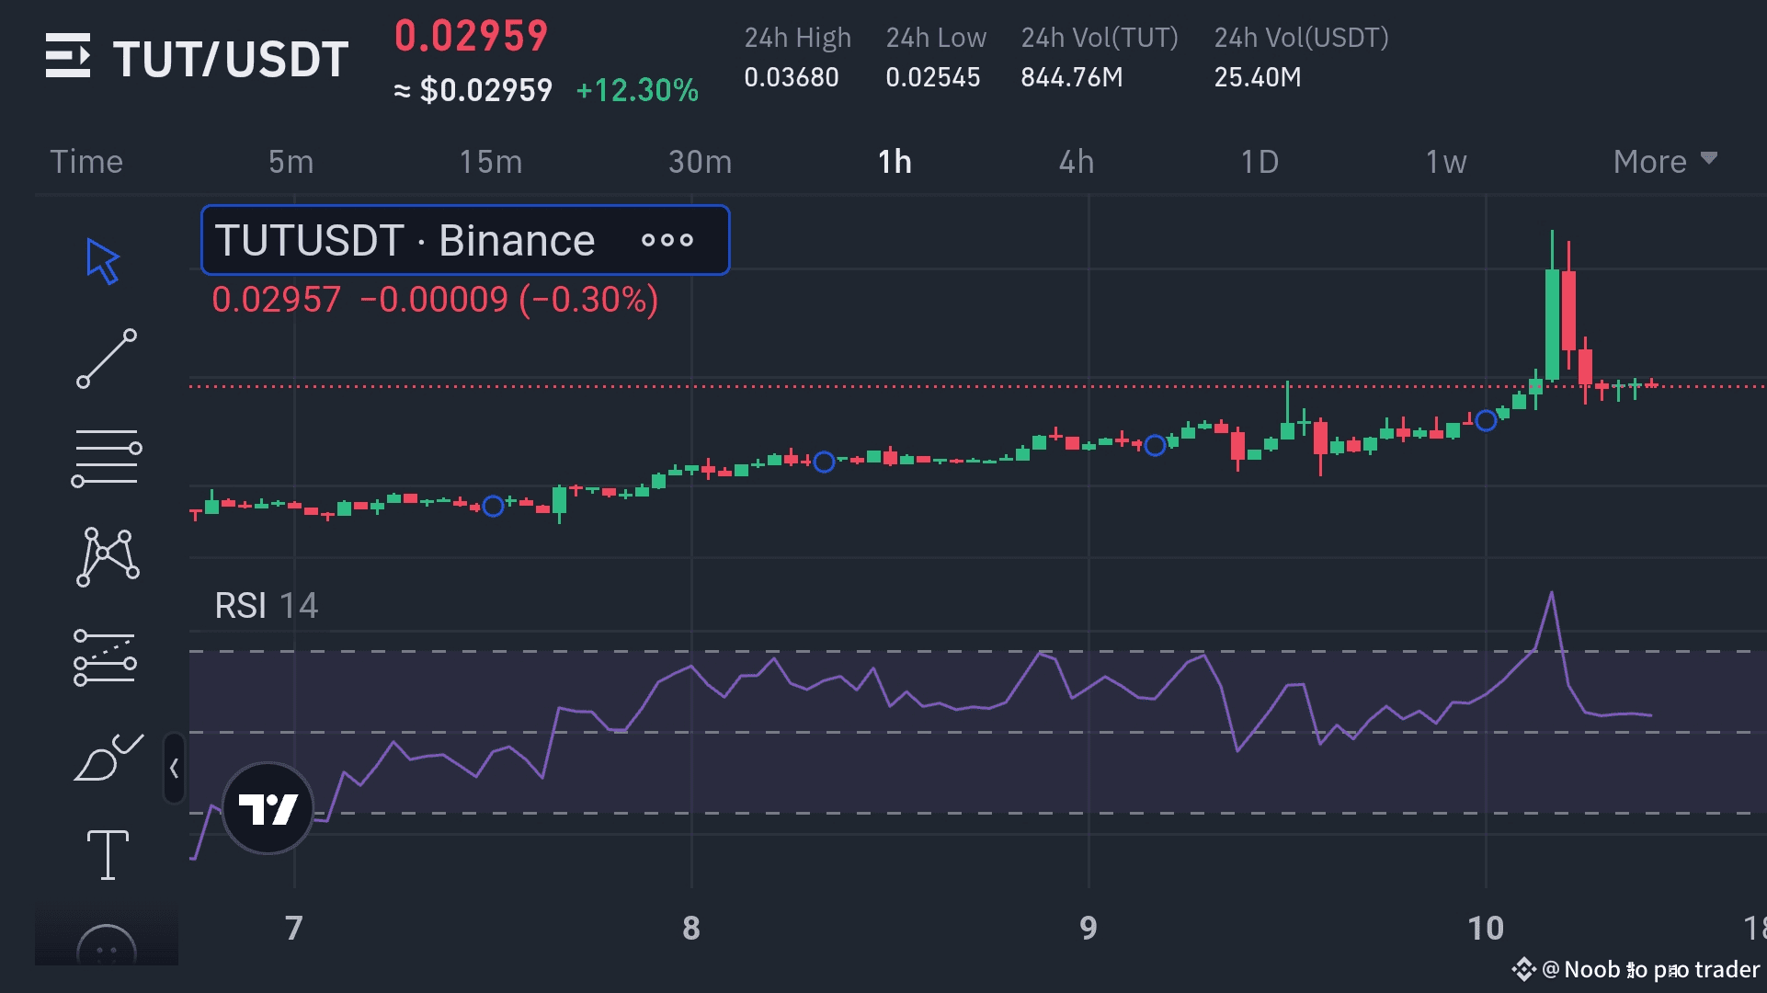The height and width of the screenshot is (993, 1767).
Task: Select the 15m chart interval
Action: [491, 162]
